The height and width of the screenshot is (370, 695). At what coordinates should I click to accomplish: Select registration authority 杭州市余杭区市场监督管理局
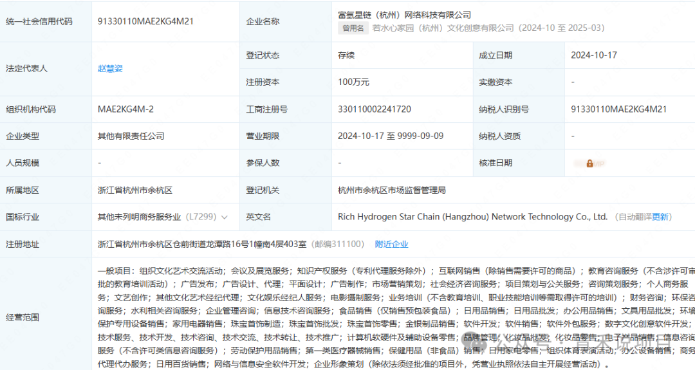pos(392,190)
